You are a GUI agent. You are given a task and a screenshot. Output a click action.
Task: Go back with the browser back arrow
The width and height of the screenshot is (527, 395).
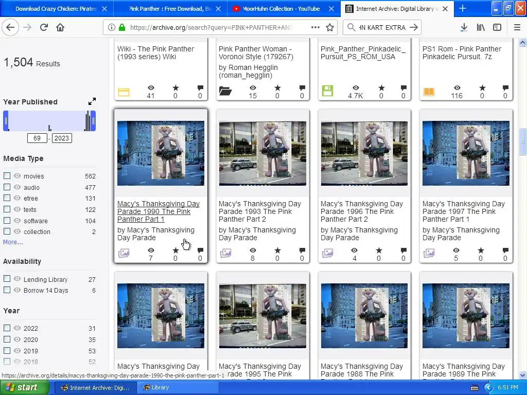pyautogui.click(x=10, y=27)
